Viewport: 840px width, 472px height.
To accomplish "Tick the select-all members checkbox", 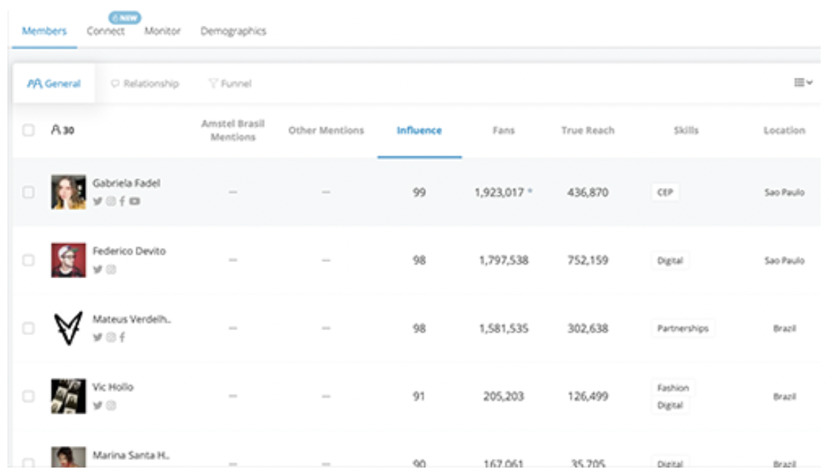I will [28, 130].
